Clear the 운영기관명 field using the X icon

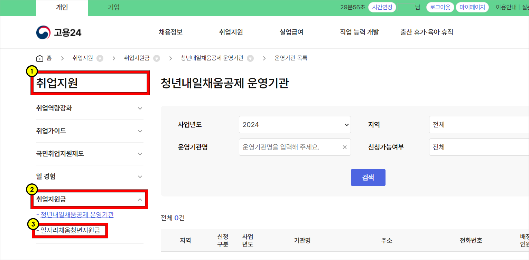[x=344, y=147]
